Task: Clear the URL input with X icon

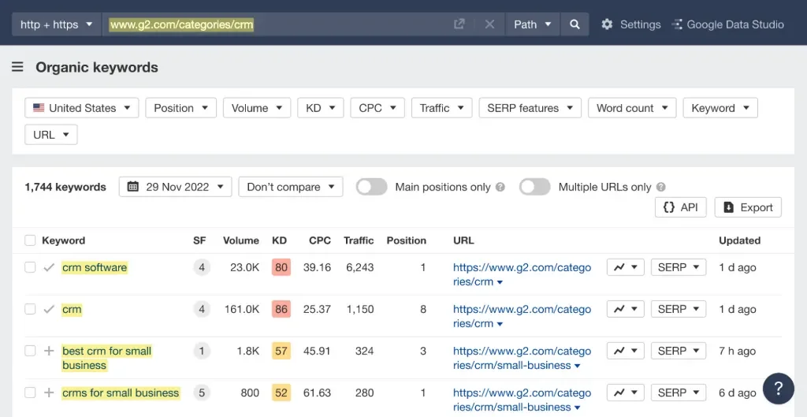Action: point(489,24)
